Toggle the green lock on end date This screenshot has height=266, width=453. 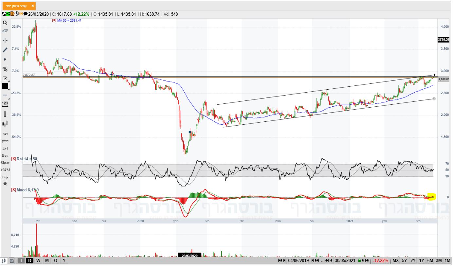pos(359,261)
